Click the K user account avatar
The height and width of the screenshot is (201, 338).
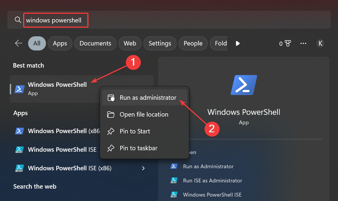tap(320, 43)
